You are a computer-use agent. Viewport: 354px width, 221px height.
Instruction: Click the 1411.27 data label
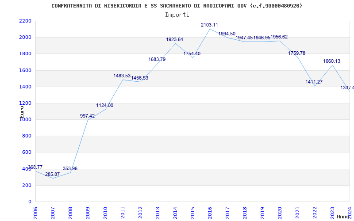point(314,82)
